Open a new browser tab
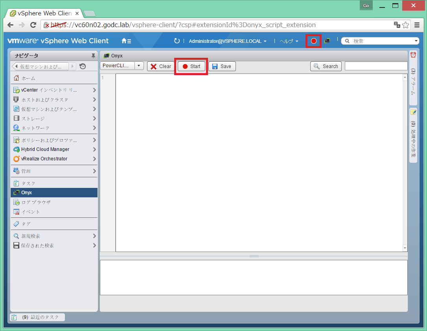Viewport: 427px width, 331px height. point(89,13)
